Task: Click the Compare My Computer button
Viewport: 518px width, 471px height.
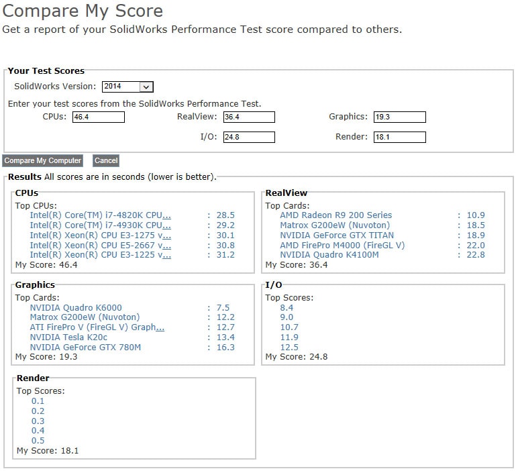Action: point(43,160)
